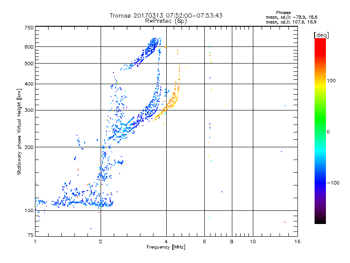
Task: Click the 1 MHz x-axis label
Action: pos(35,242)
